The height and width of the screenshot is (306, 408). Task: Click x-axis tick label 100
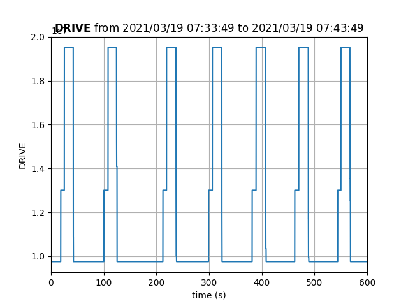(x=104, y=282)
